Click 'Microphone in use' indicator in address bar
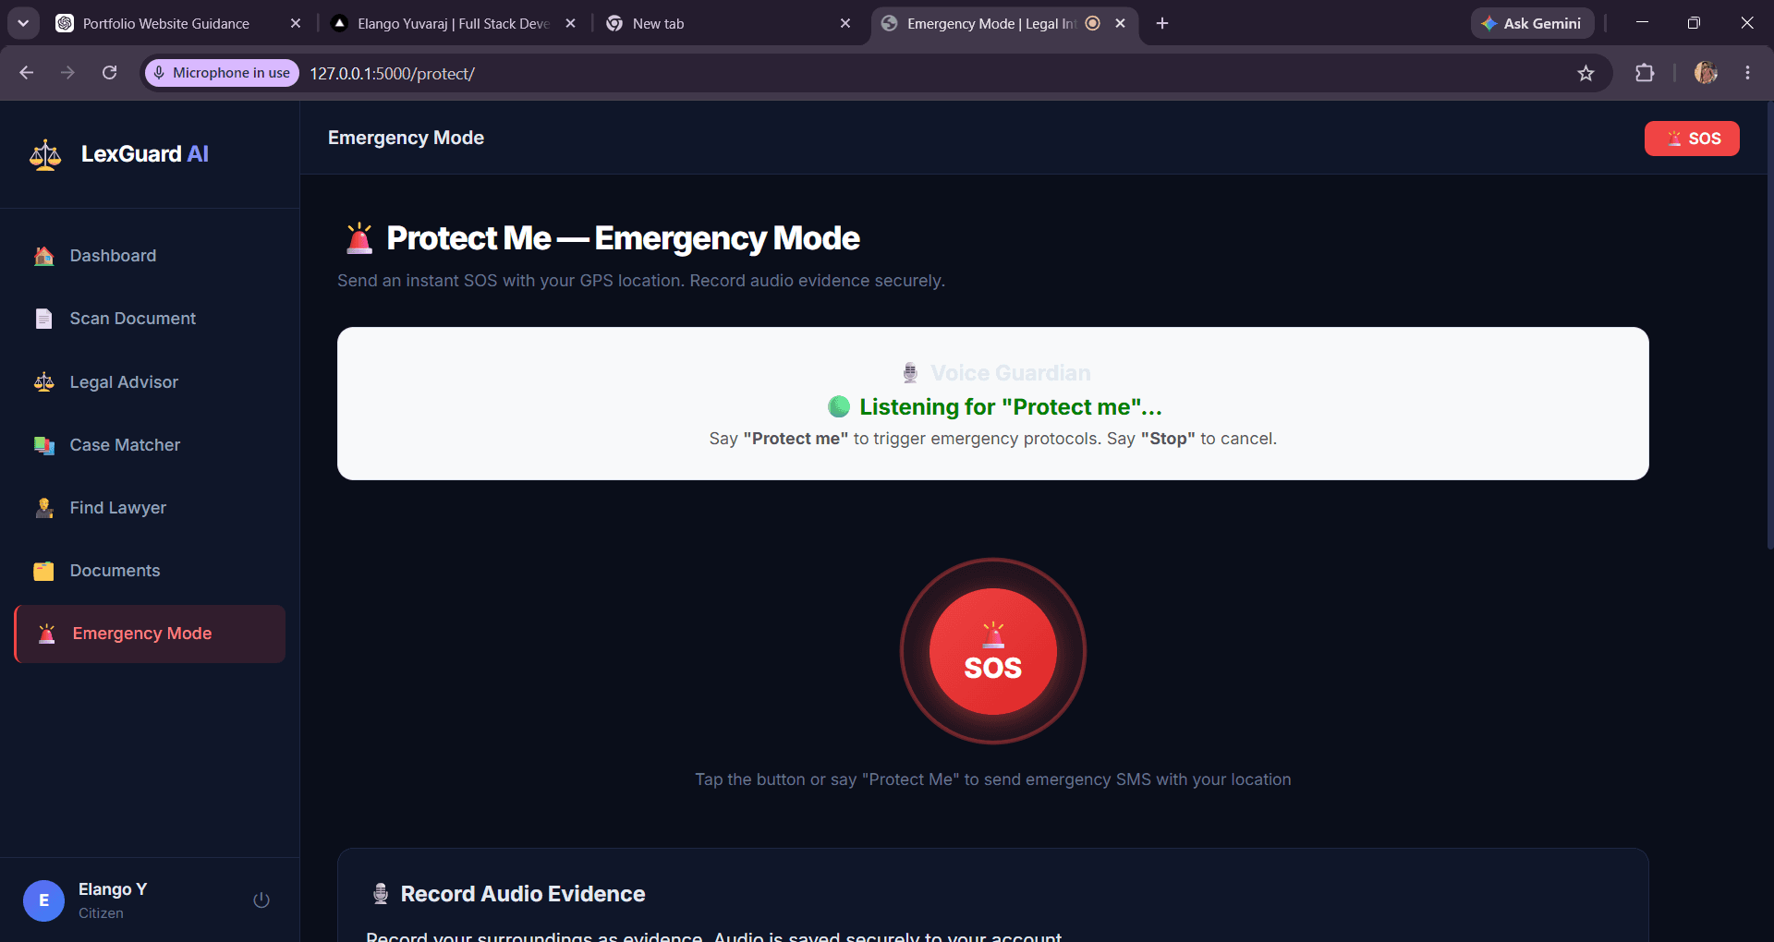The height and width of the screenshot is (942, 1774). coord(222,73)
